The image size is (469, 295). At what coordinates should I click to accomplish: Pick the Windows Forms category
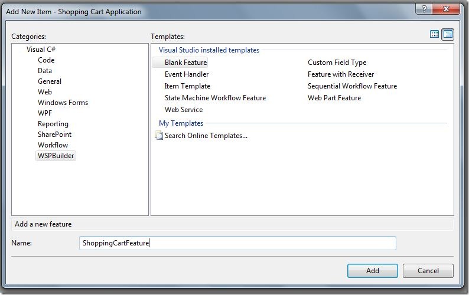pyautogui.click(x=63, y=103)
